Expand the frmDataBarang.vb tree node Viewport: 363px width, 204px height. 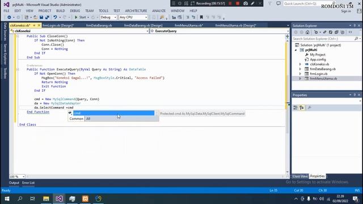coord(300,69)
